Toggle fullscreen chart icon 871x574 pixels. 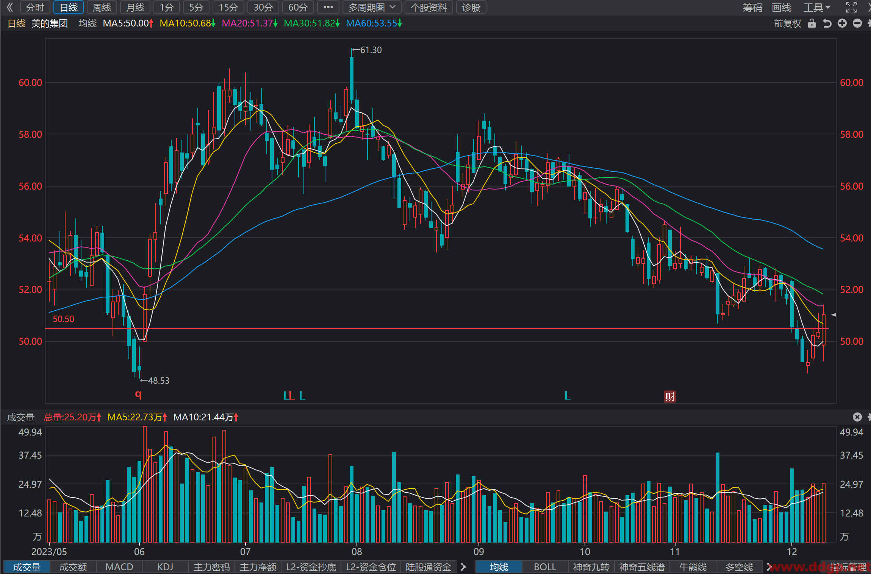click(851, 7)
